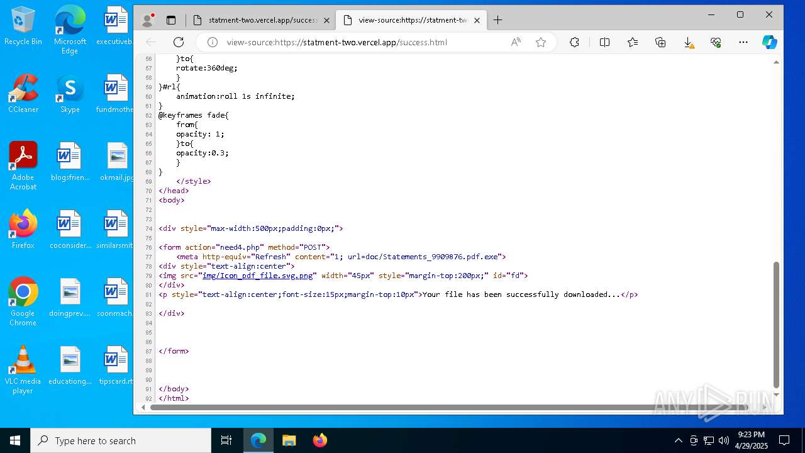Open the tab actions menu icon
805x453 pixels.
click(171, 20)
